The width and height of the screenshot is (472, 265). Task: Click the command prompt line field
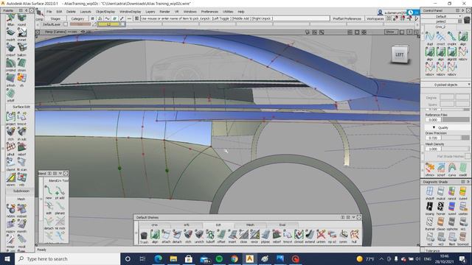(235, 18)
